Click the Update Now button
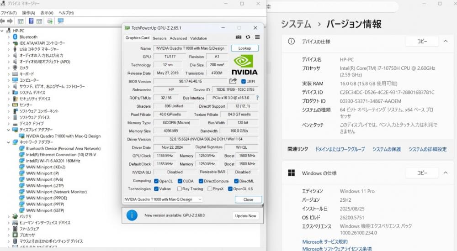 tap(245, 216)
